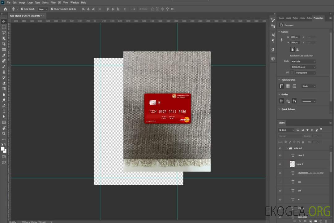This screenshot has height=223, width=334.
Task: Click the Home icon in options bar
Action: [x=5, y=9]
